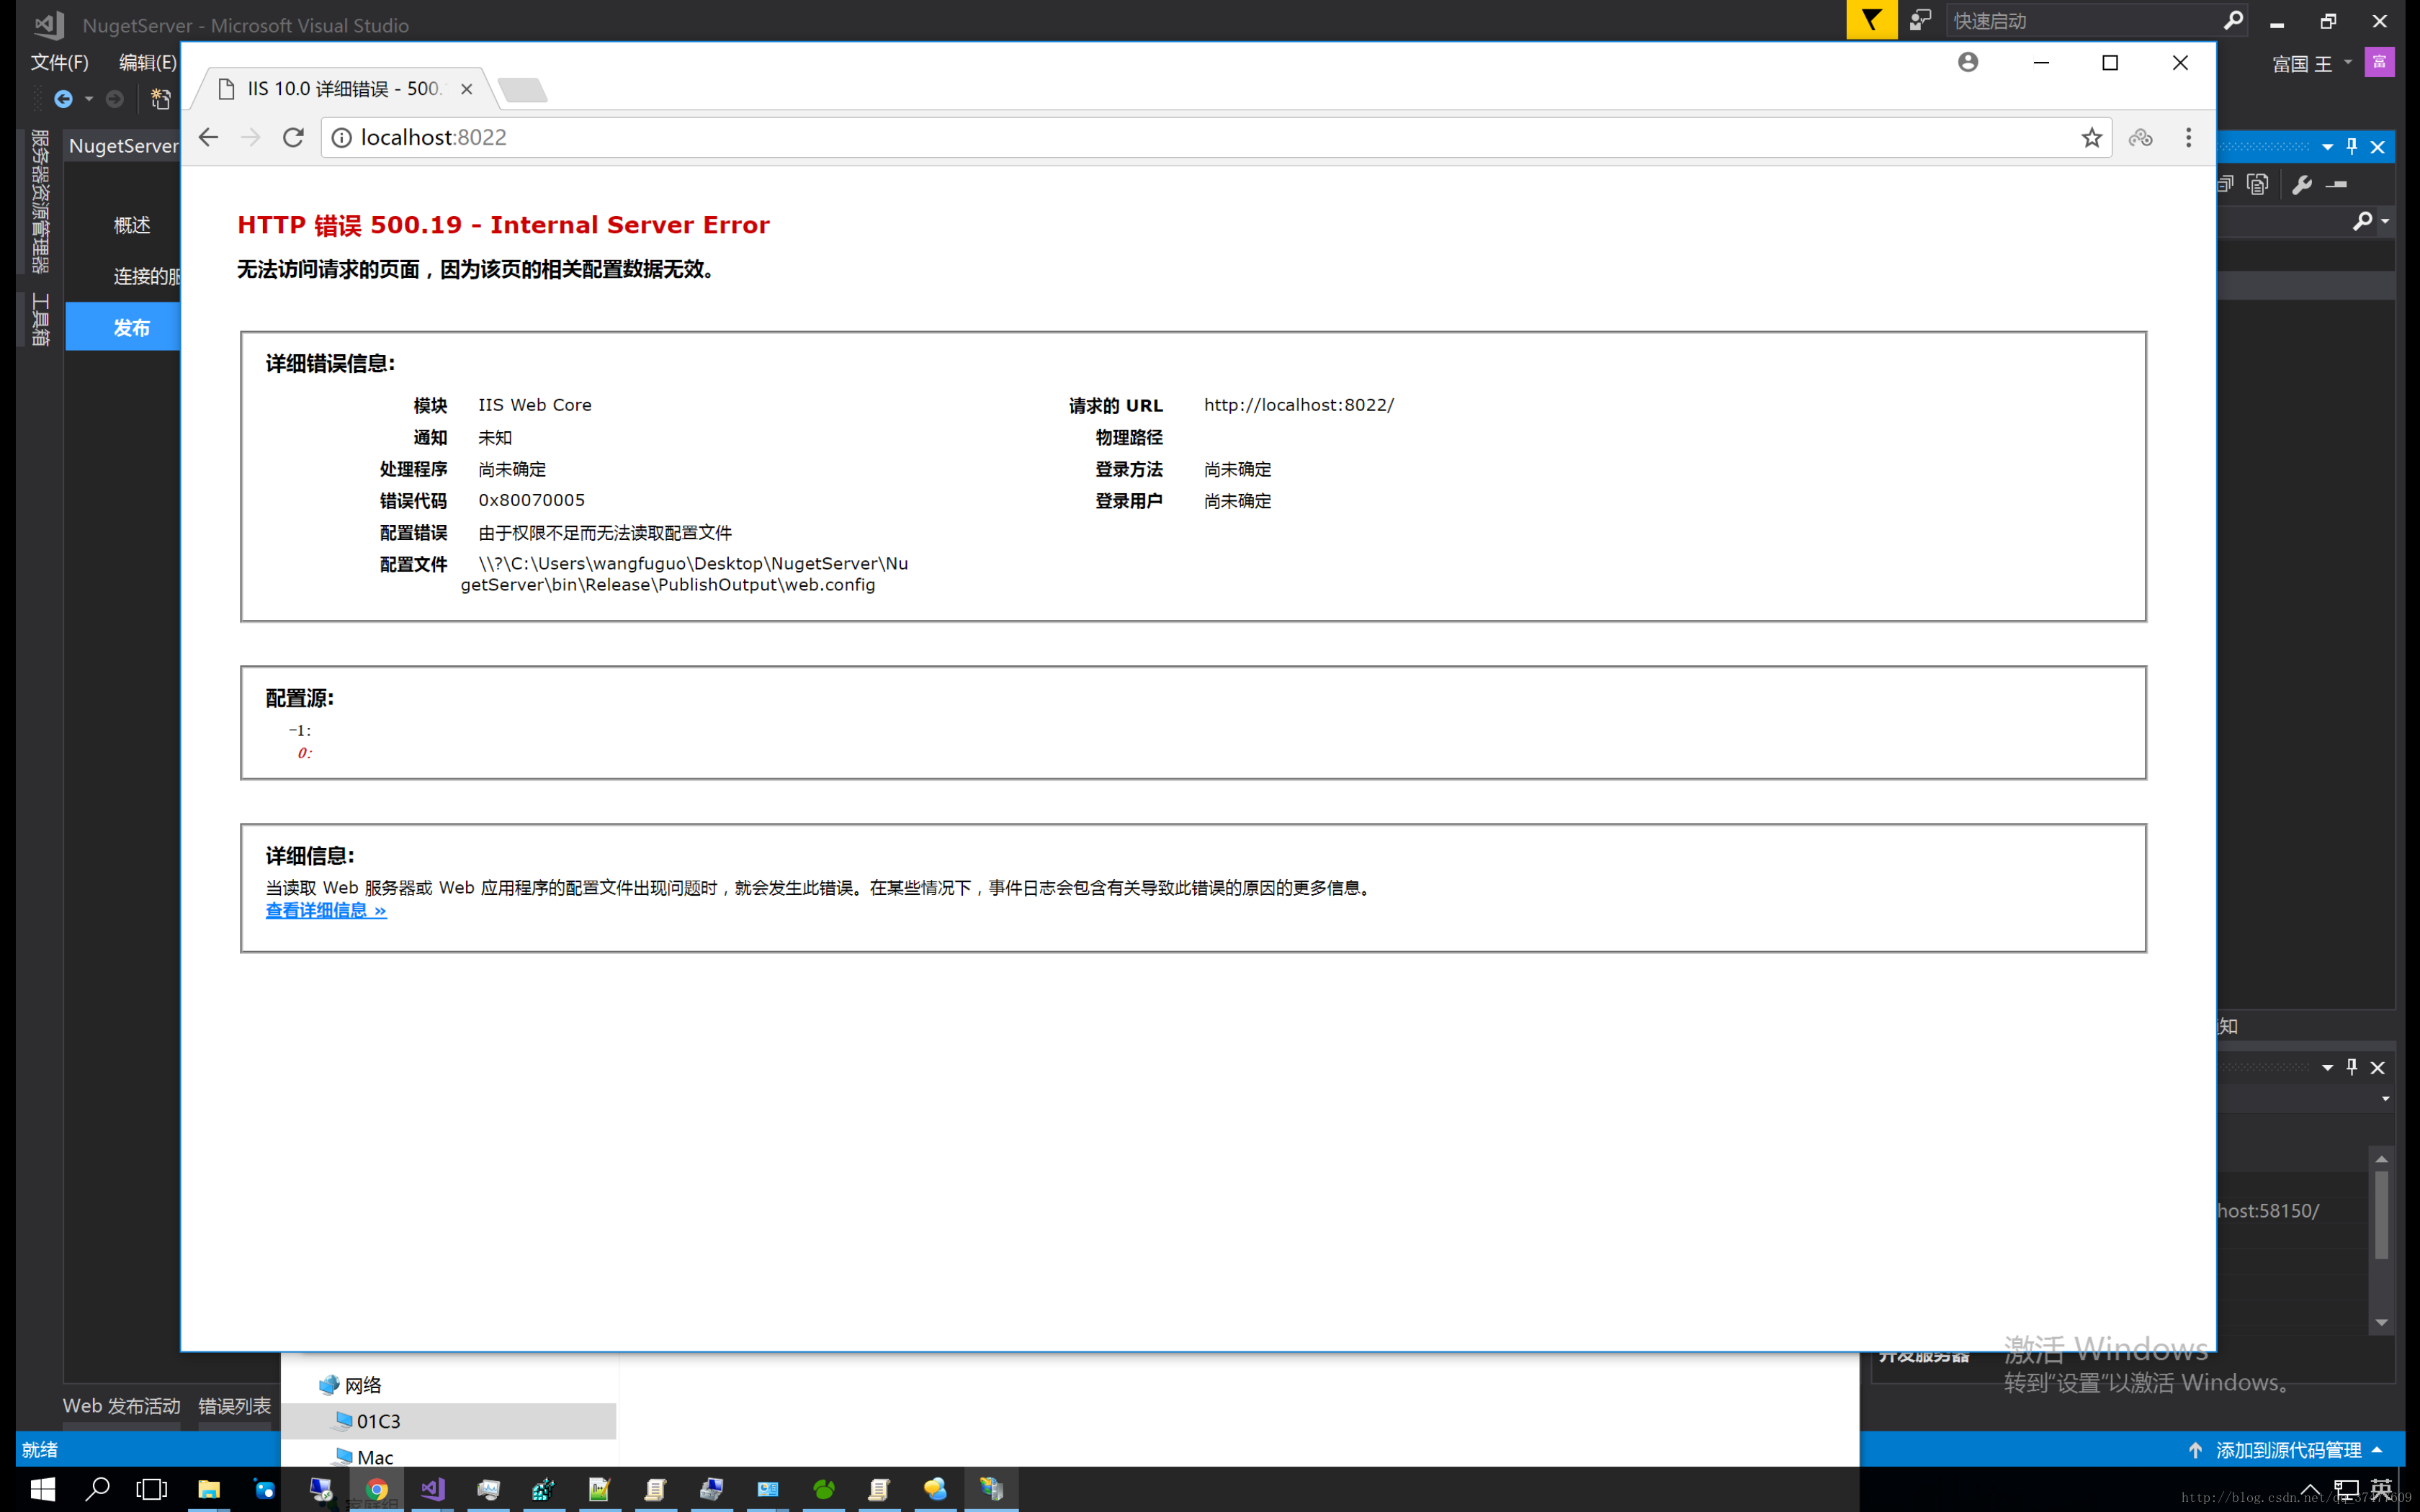Open upper right panel window position dropdown
The height and width of the screenshot is (1512, 2420).
tap(2327, 147)
